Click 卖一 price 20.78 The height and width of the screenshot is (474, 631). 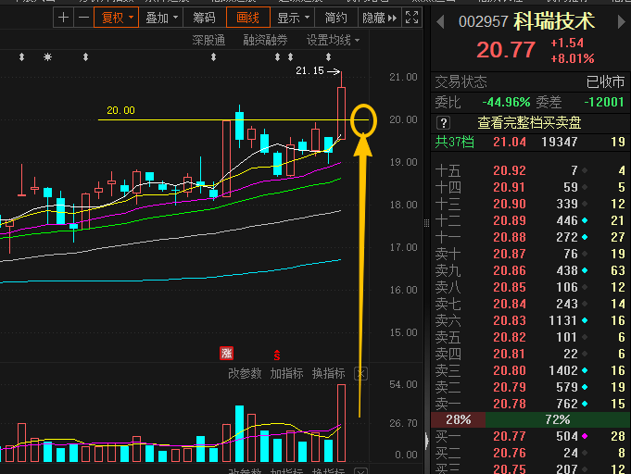click(510, 404)
